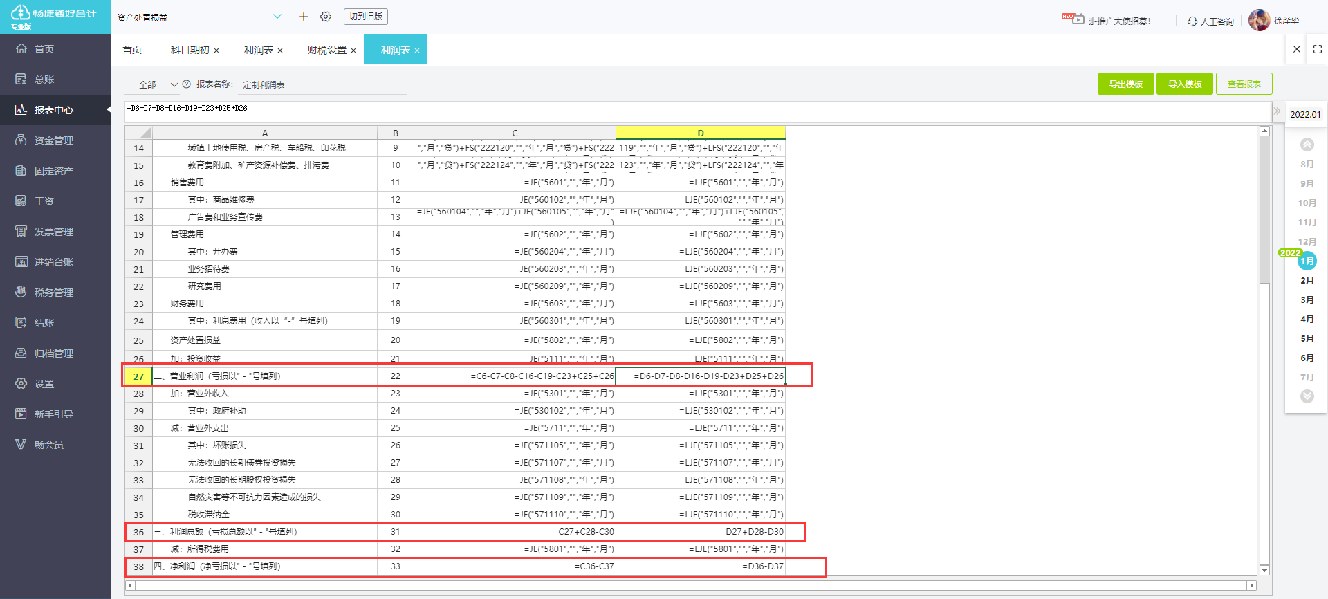The height and width of the screenshot is (599, 1328).
Task: Click the 税务管理 sidebar icon
Action: click(x=21, y=293)
